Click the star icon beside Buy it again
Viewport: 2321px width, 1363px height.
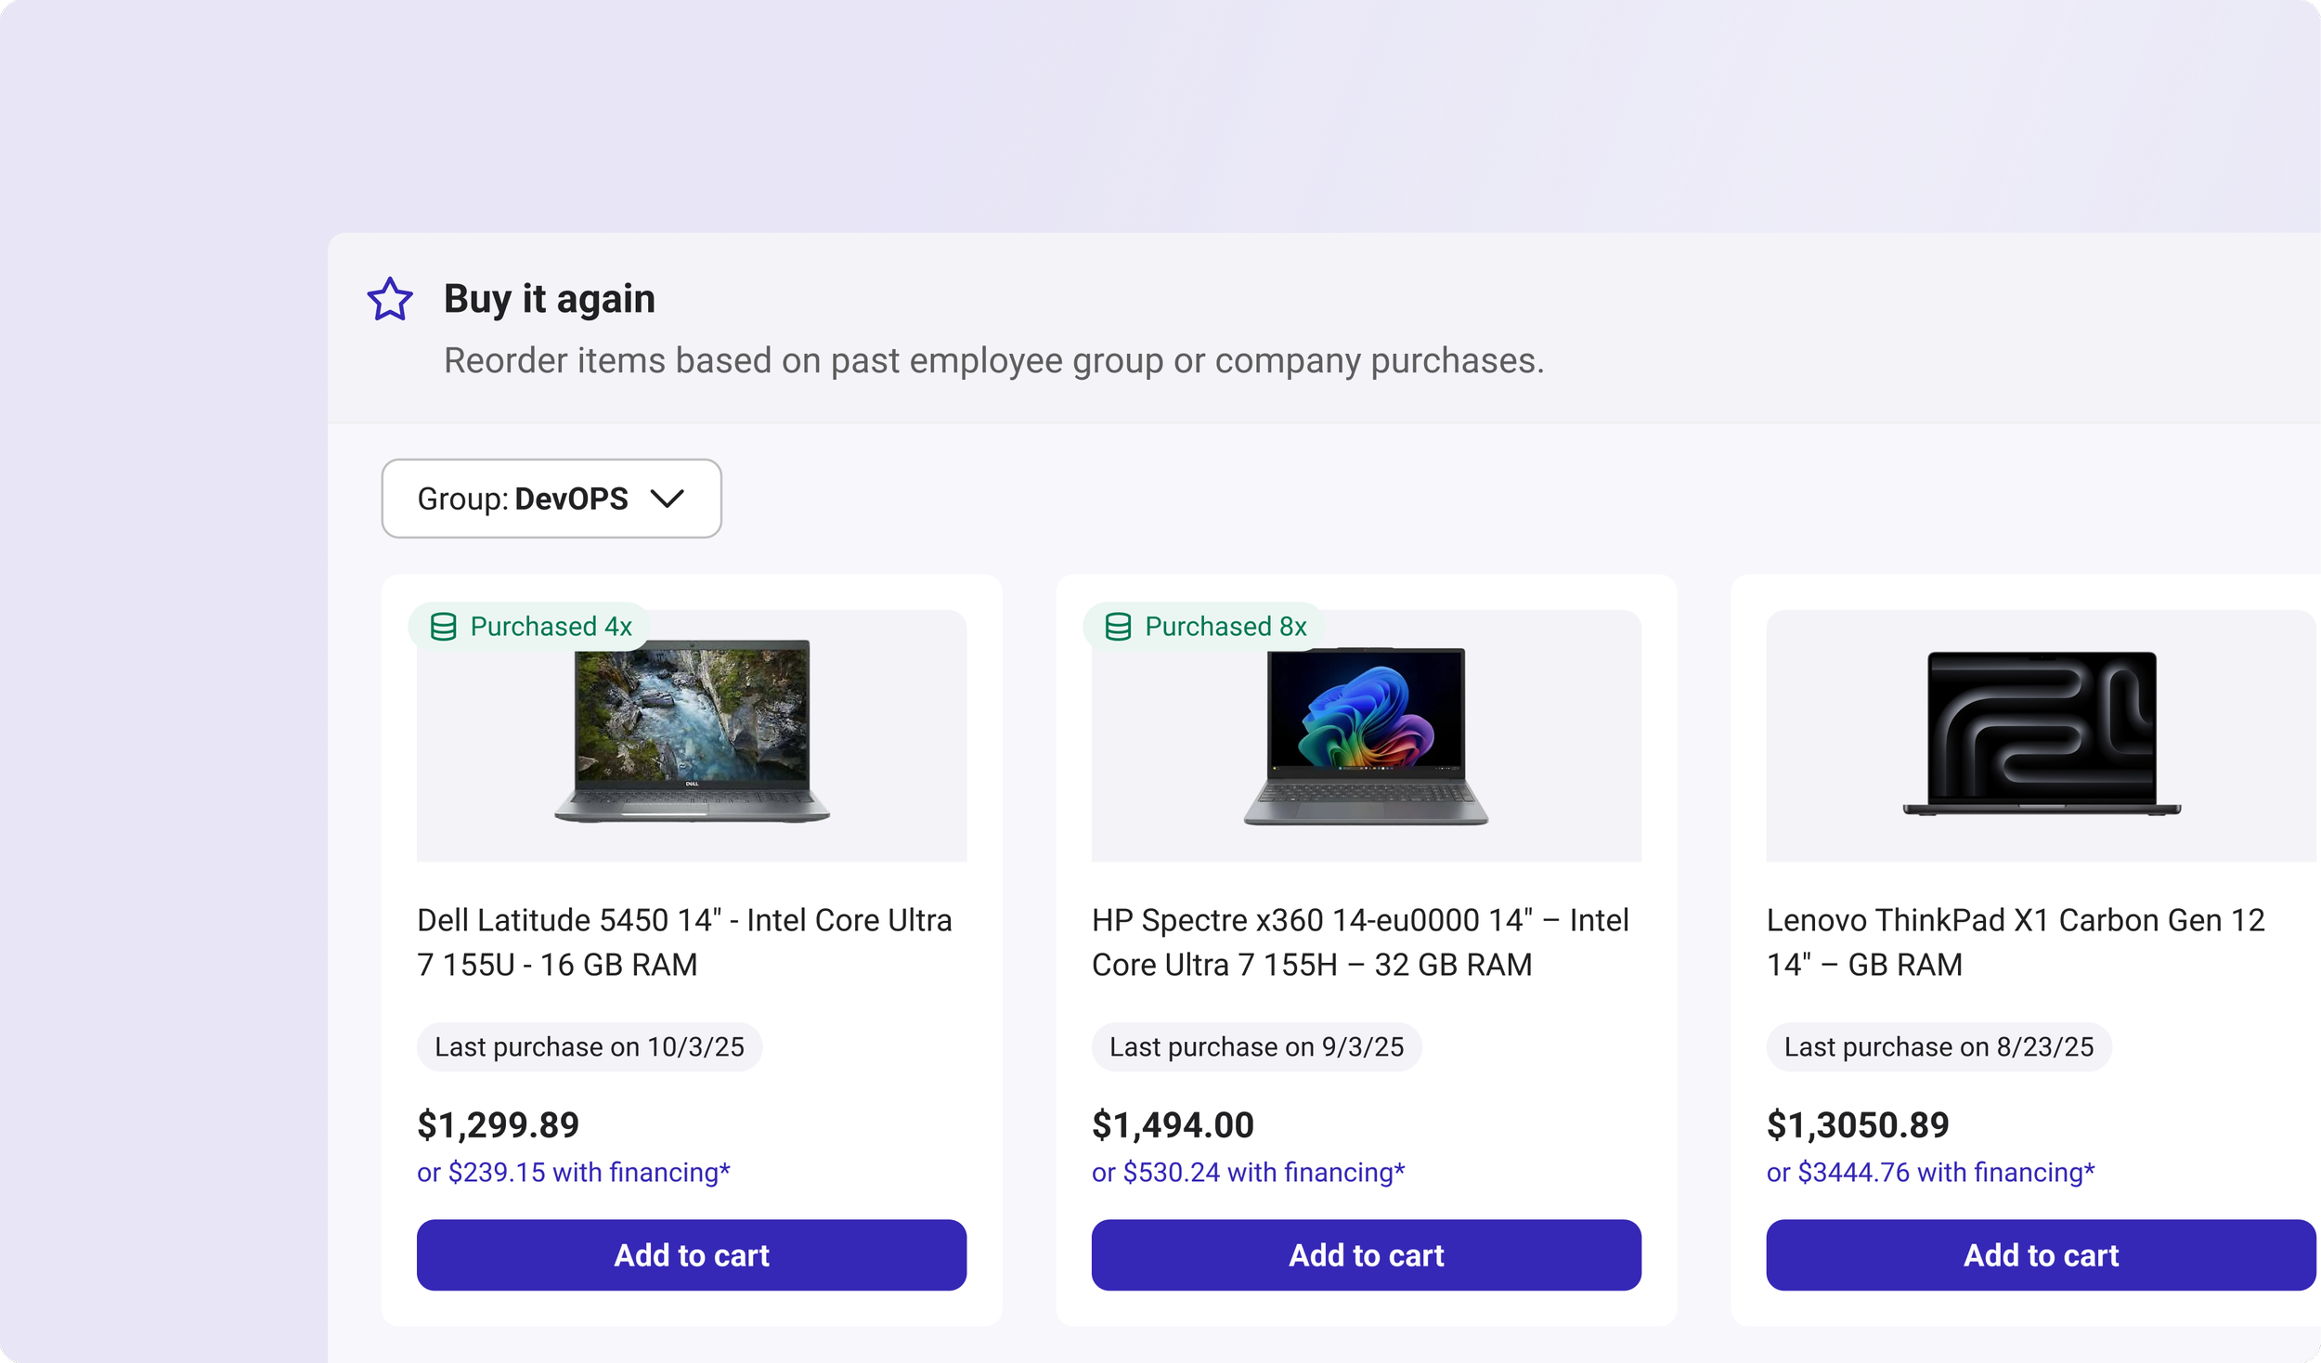(389, 299)
